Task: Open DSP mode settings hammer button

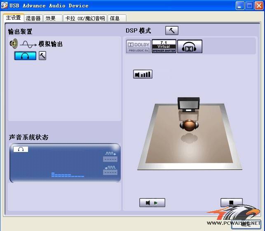Action: coord(171,30)
